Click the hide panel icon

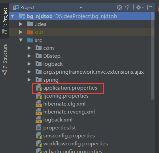pyautogui.click(x=149, y=7)
